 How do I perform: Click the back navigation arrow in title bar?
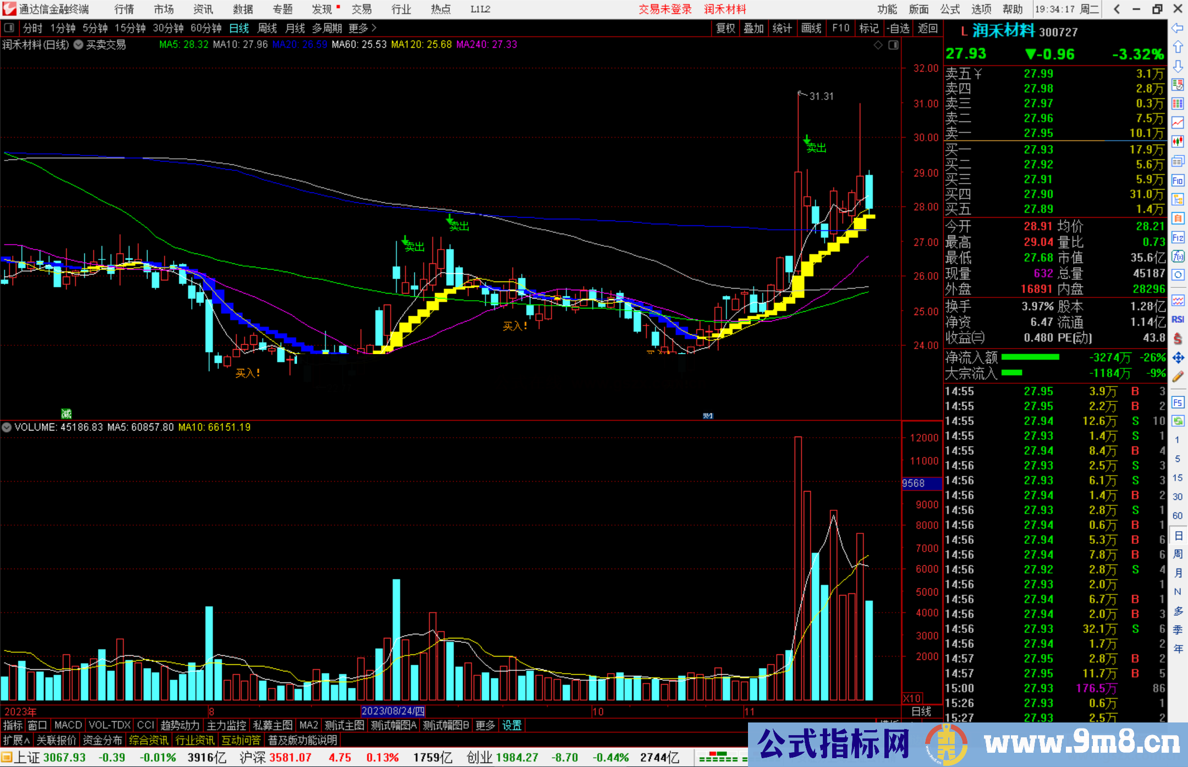[1116, 9]
